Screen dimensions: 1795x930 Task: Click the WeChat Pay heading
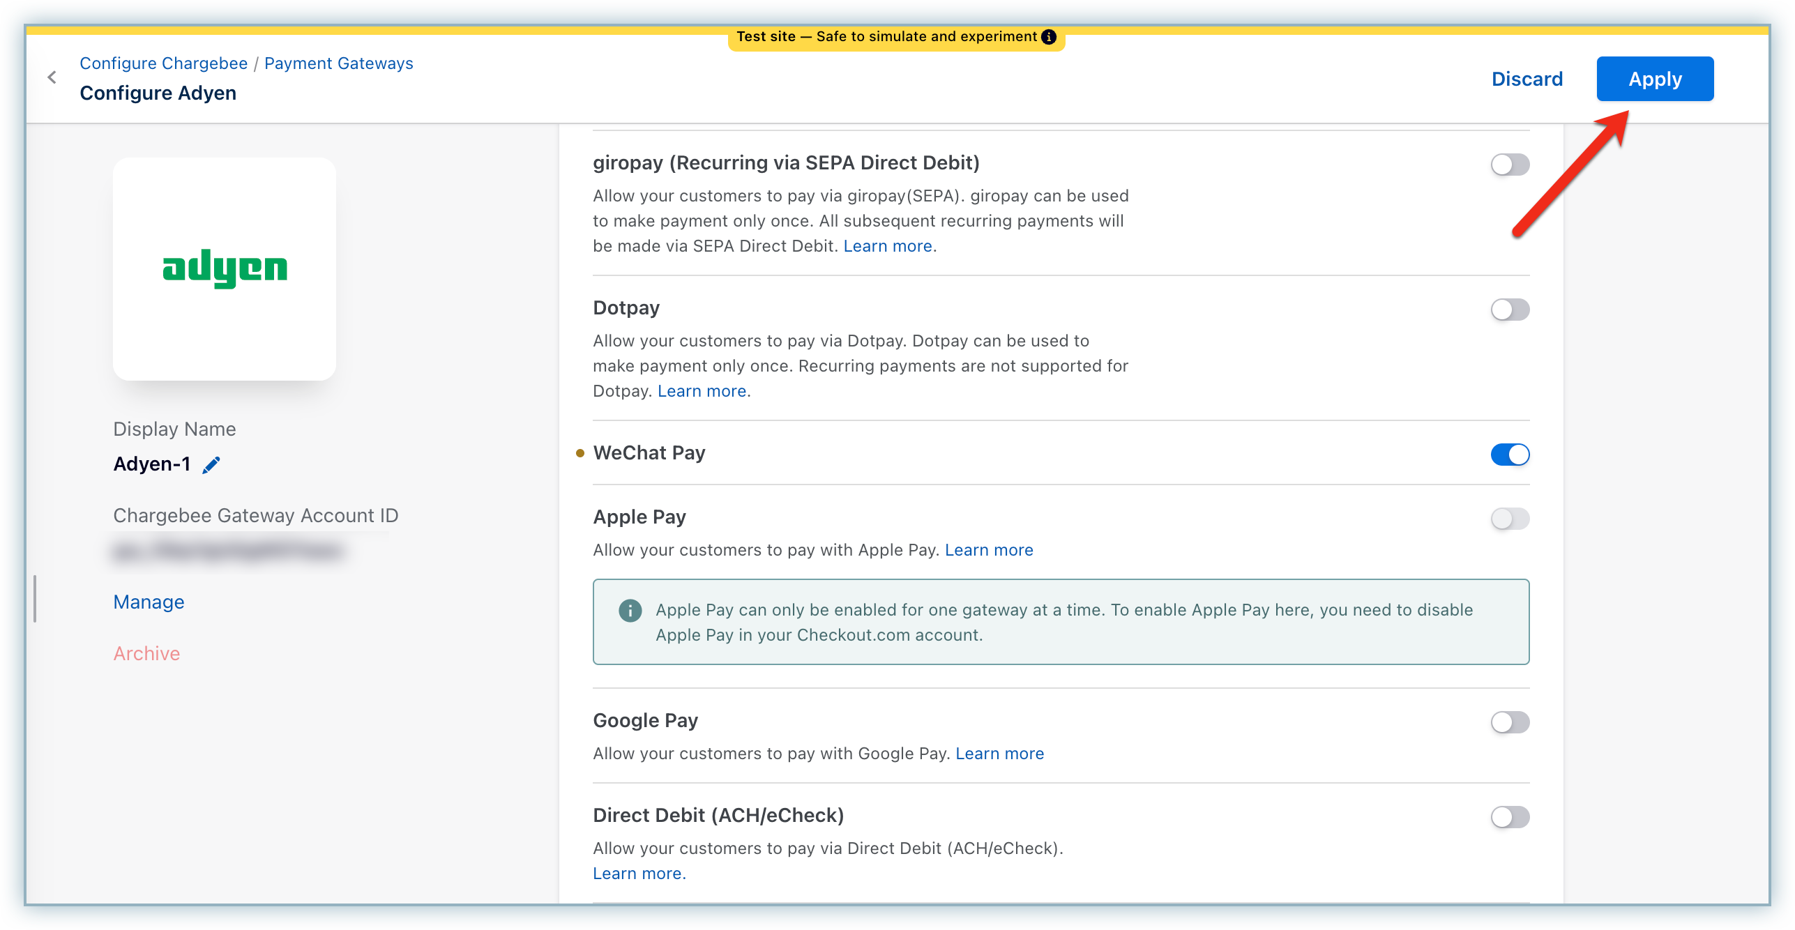click(649, 453)
